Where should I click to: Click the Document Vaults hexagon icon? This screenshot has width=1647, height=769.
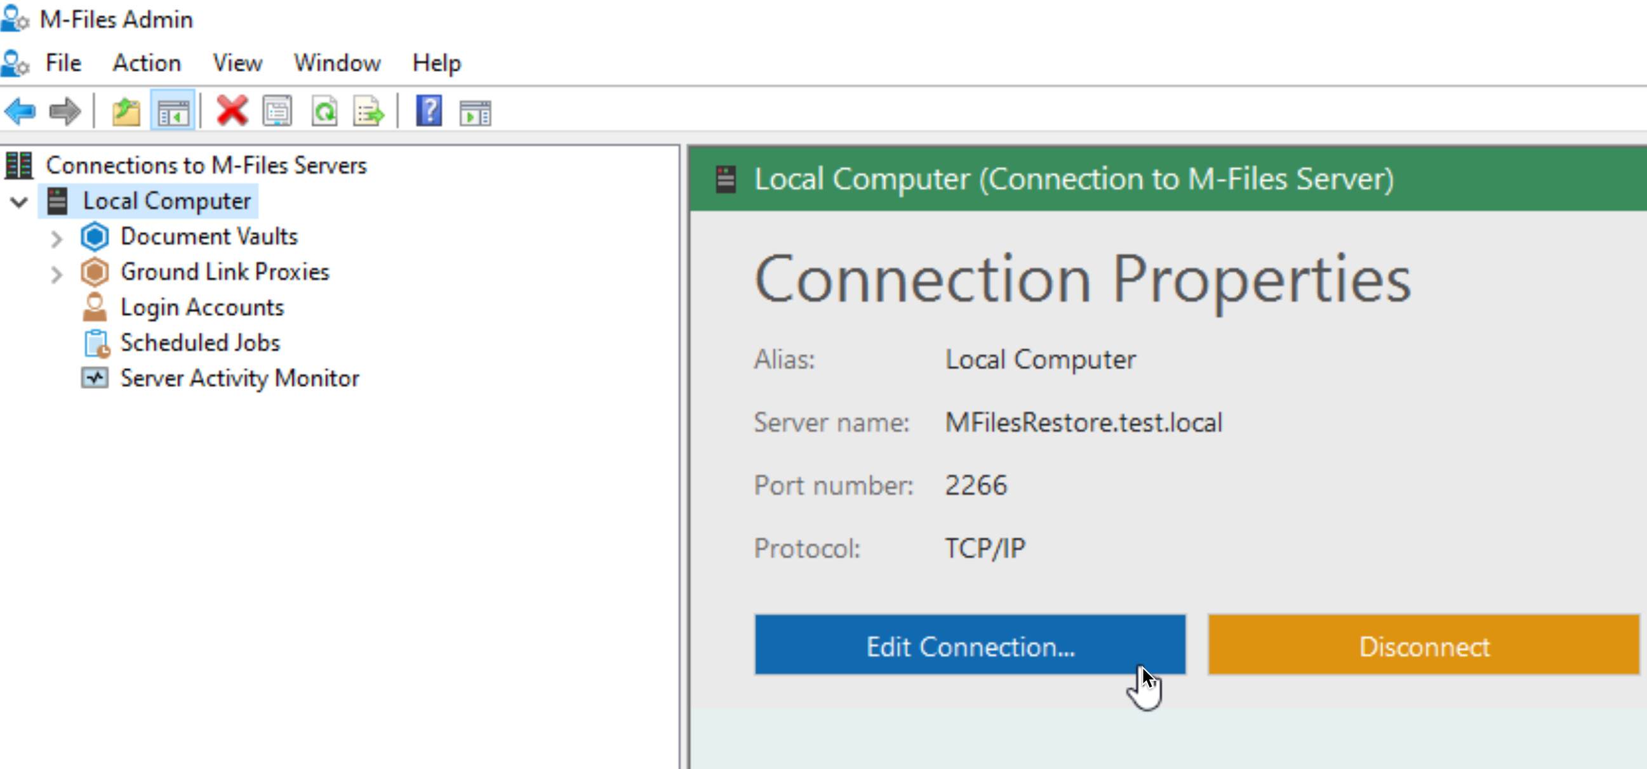(x=95, y=236)
